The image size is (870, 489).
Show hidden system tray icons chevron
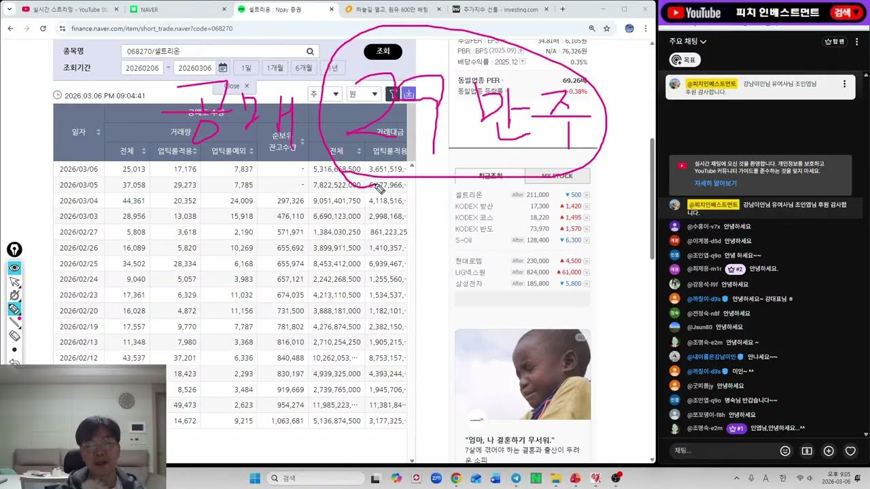pyautogui.click(x=737, y=478)
